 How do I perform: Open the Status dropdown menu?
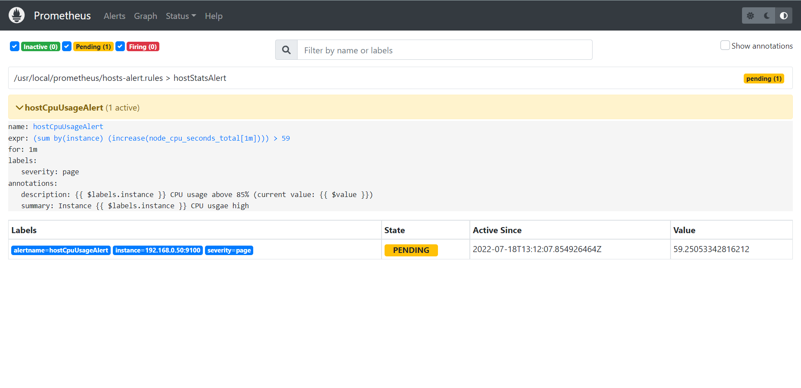pyautogui.click(x=180, y=16)
